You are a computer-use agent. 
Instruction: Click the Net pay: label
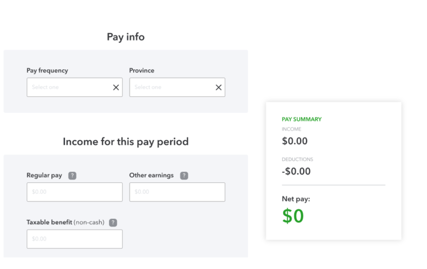coord(296,199)
